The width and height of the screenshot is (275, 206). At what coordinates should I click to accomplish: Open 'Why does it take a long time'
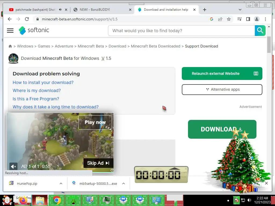point(56,107)
